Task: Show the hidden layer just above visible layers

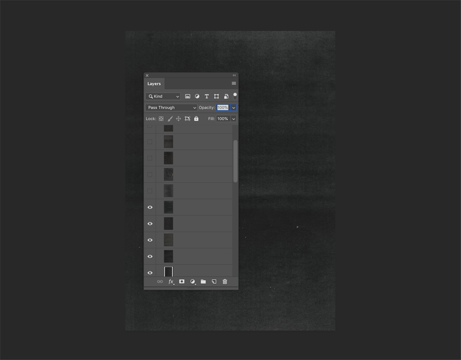Action: point(150,191)
